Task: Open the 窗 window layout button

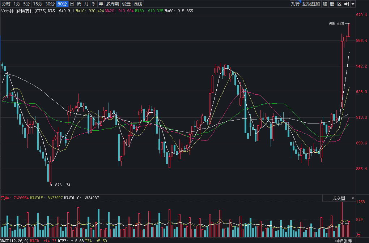Action: (x=332, y=4)
